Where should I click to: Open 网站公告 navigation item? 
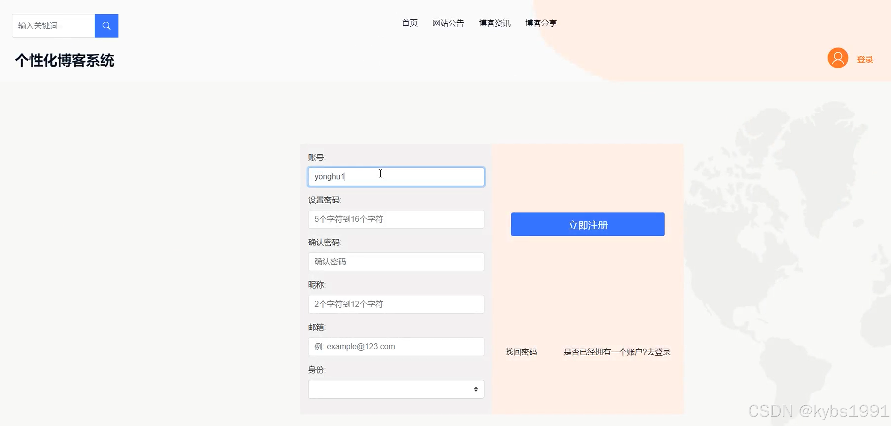(448, 23)
